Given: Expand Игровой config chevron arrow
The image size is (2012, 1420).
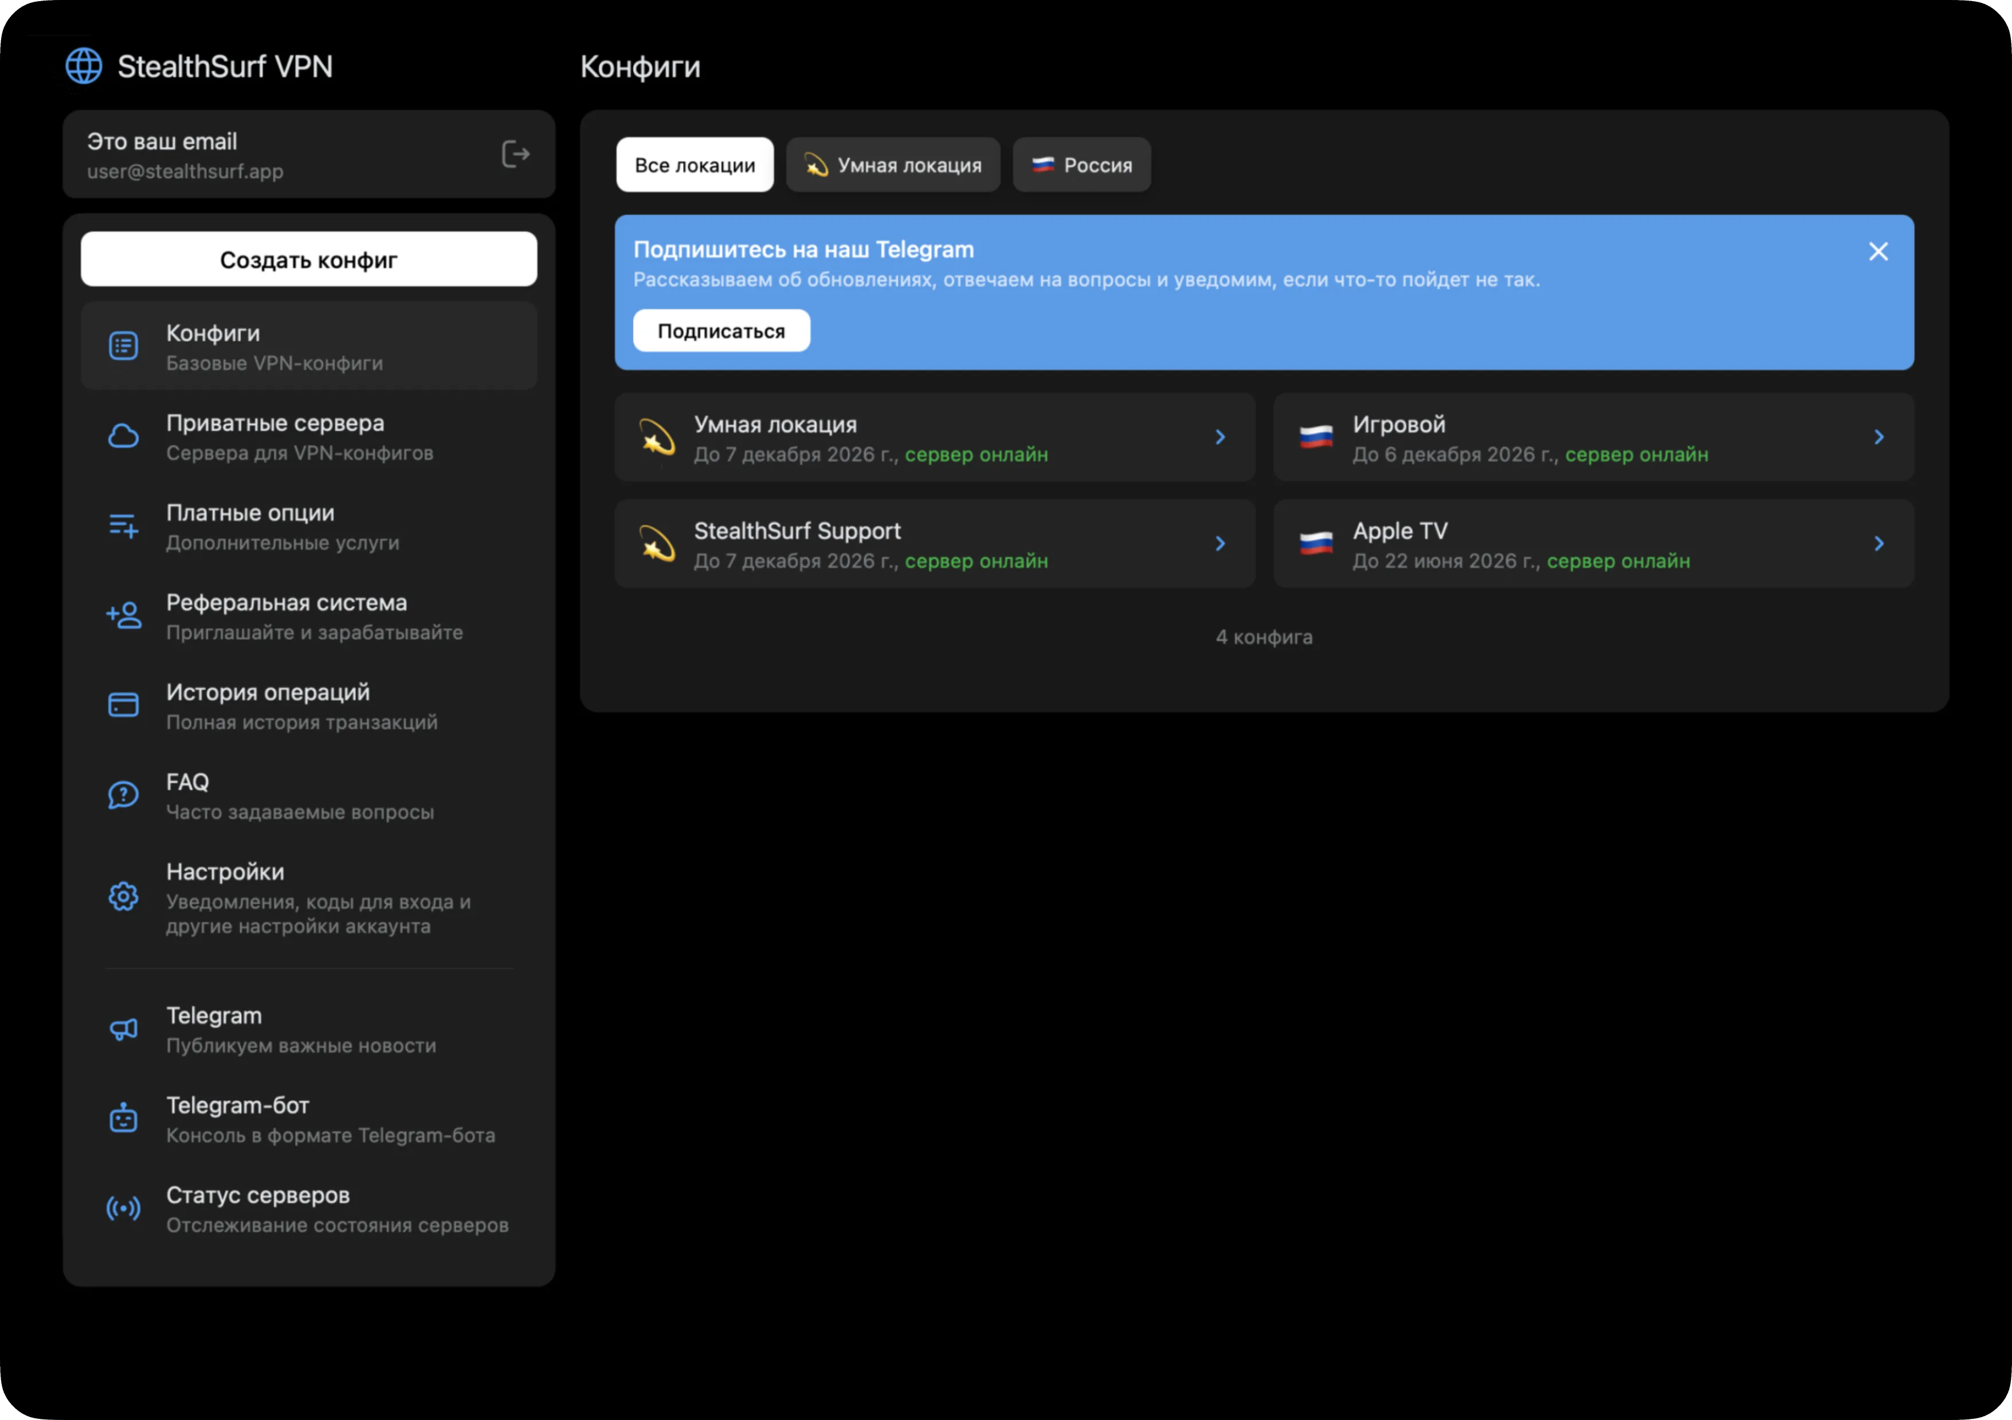Looking at the screenshot, I should coord(1878,437).
